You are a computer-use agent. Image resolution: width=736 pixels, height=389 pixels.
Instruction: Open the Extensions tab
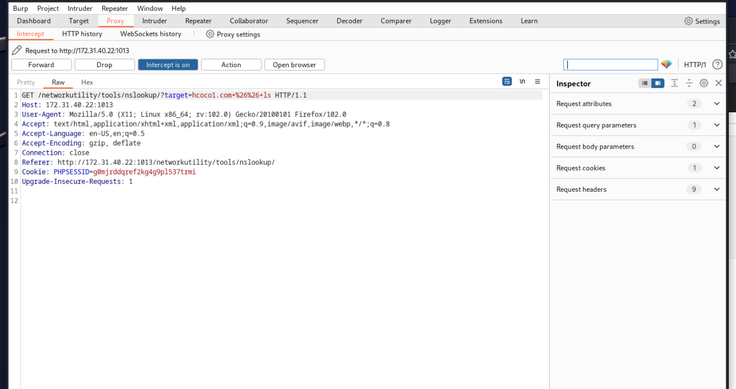(486, 21)
